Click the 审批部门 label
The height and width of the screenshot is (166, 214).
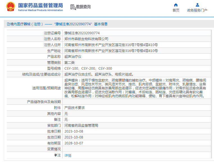[54, 126]
